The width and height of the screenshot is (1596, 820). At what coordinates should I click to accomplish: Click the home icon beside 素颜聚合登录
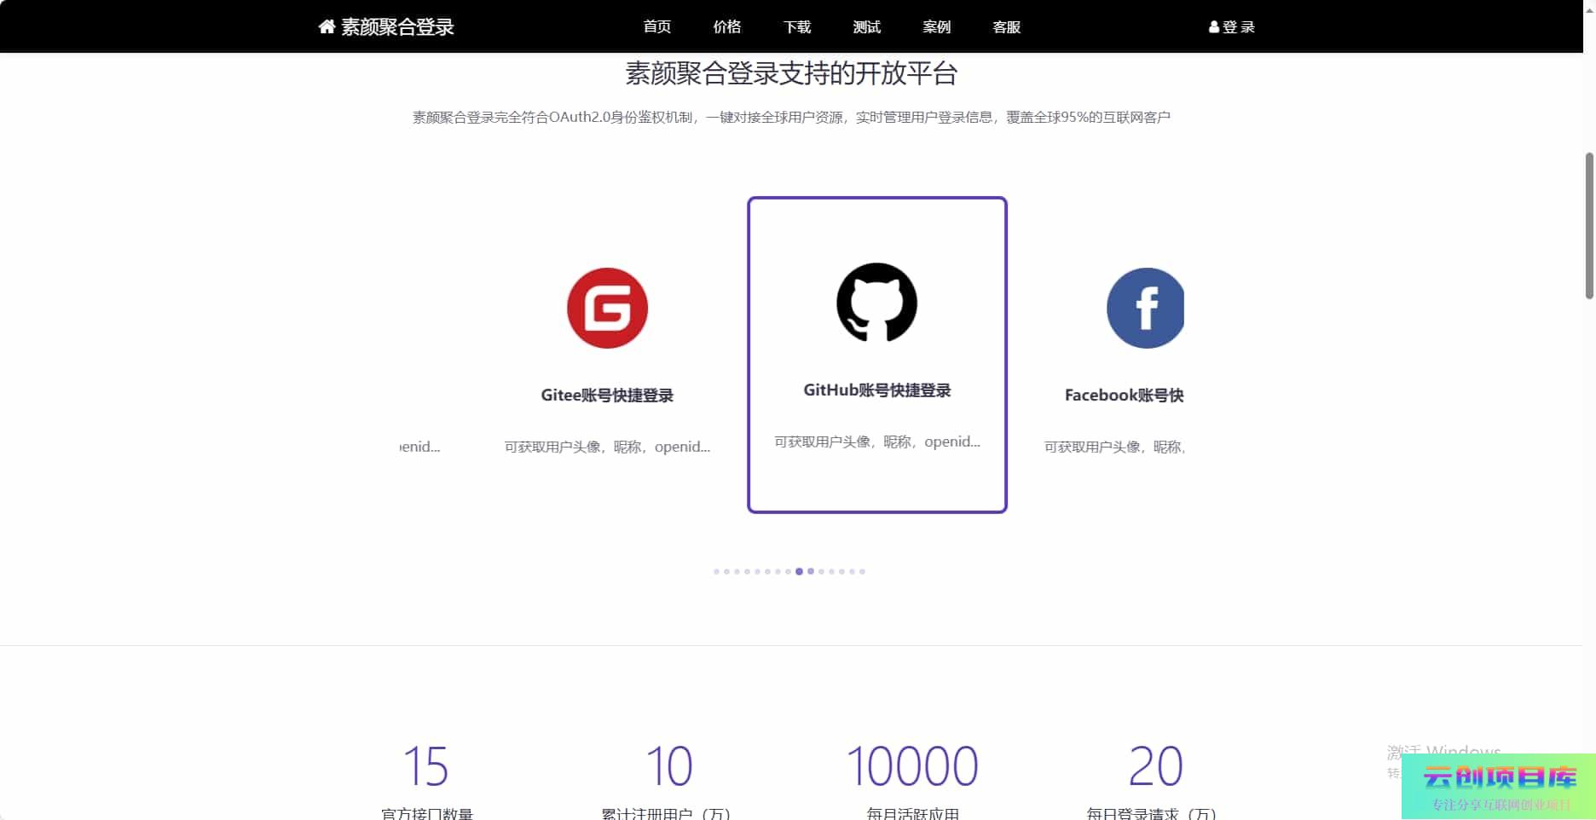click(x=327, y=27)
